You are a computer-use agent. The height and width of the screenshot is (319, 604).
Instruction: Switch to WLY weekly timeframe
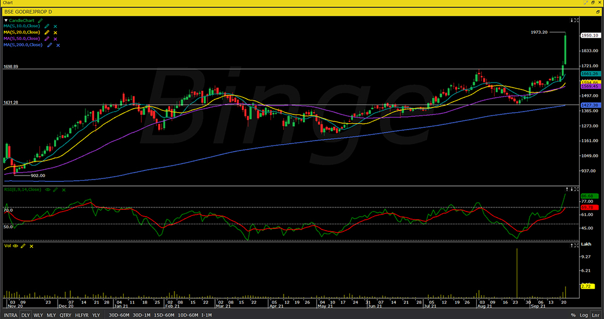[38, 315]
